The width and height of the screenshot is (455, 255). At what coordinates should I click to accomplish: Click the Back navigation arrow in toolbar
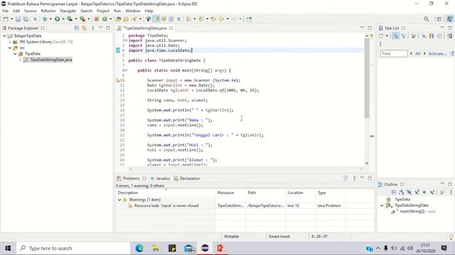coord(221,19)
